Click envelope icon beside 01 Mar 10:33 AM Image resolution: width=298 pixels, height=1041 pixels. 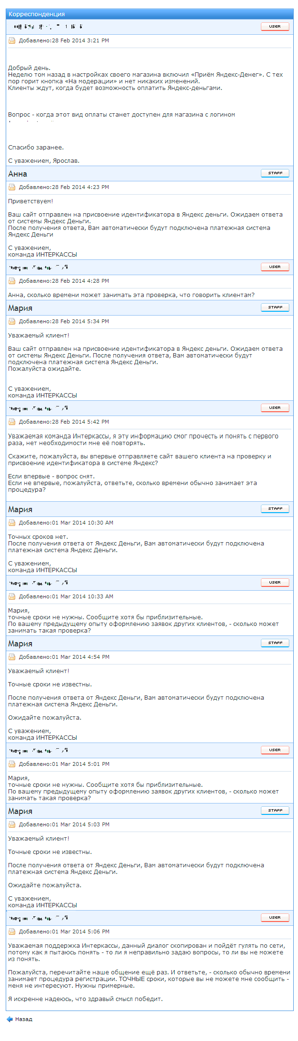[12, 596]
